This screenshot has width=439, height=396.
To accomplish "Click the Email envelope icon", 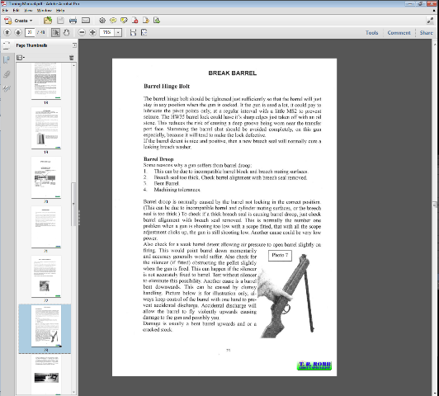I will [85, 21].
